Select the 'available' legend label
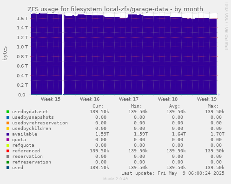 click(25, 134)
